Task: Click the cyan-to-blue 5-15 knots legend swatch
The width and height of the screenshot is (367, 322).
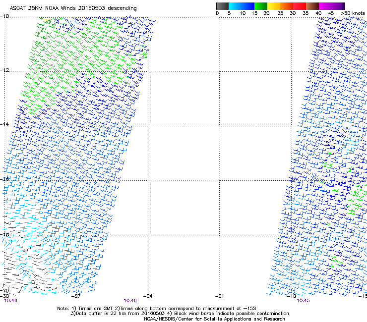Action: click(242, 6)
